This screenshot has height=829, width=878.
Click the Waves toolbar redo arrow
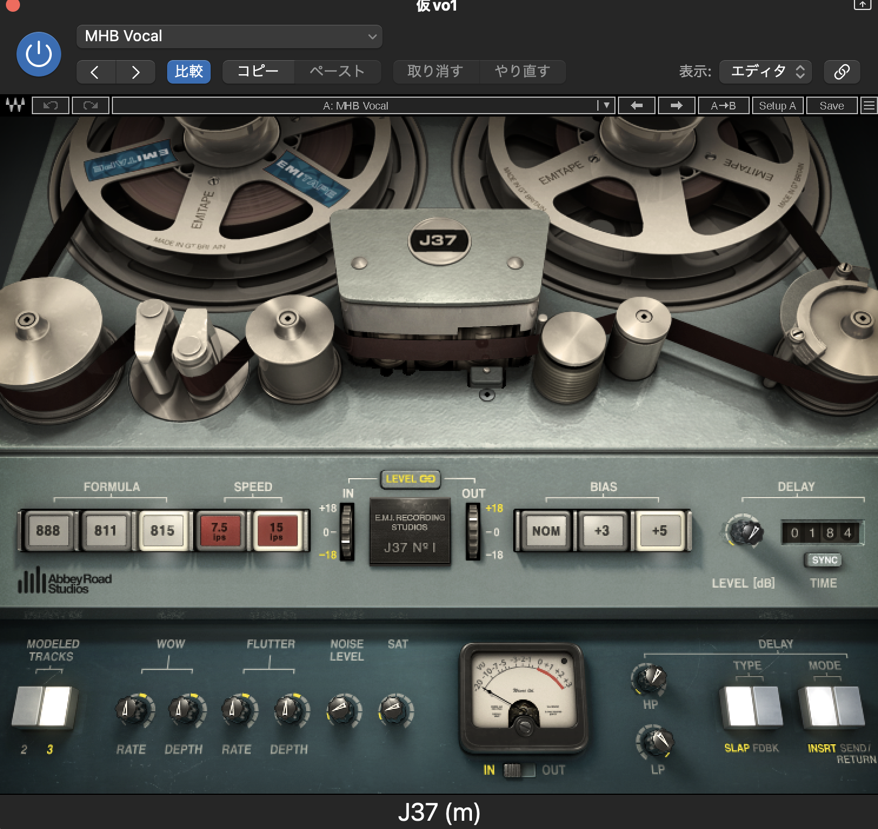tap(91, 105)
